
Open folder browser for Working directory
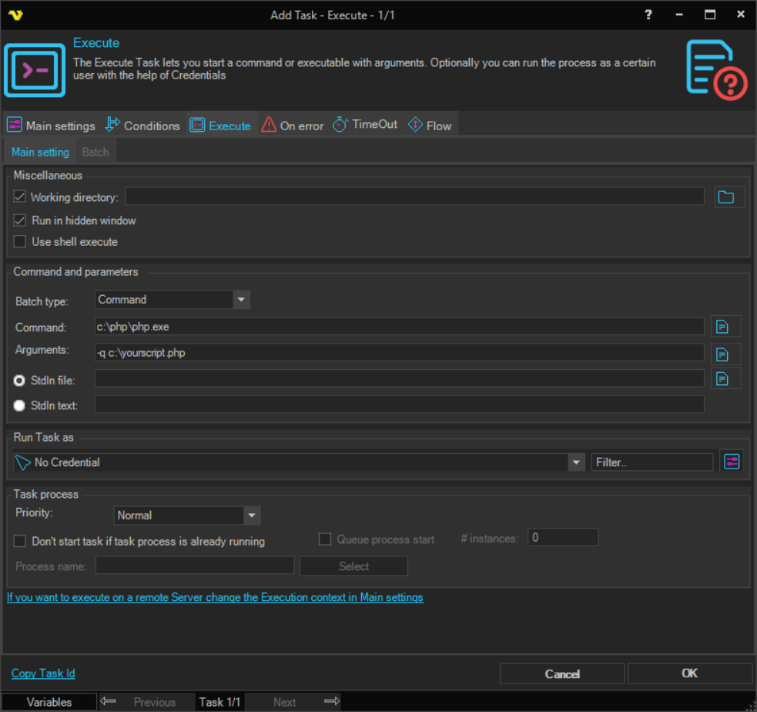pos(729,196)
